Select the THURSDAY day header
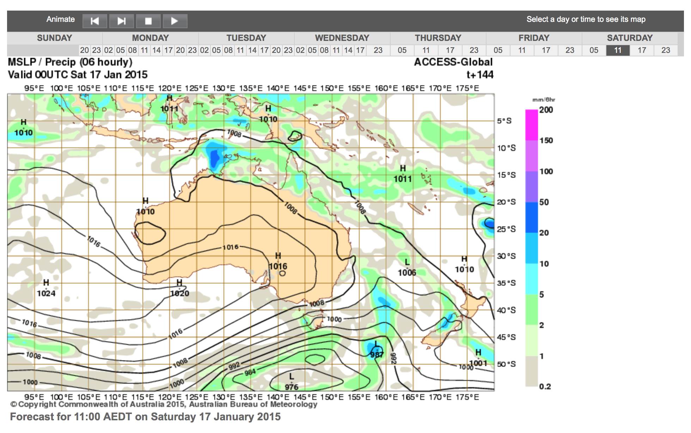691x433 pixels. [x=438, y=38]
